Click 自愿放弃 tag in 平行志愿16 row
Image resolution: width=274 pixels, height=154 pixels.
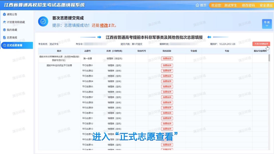167,145
